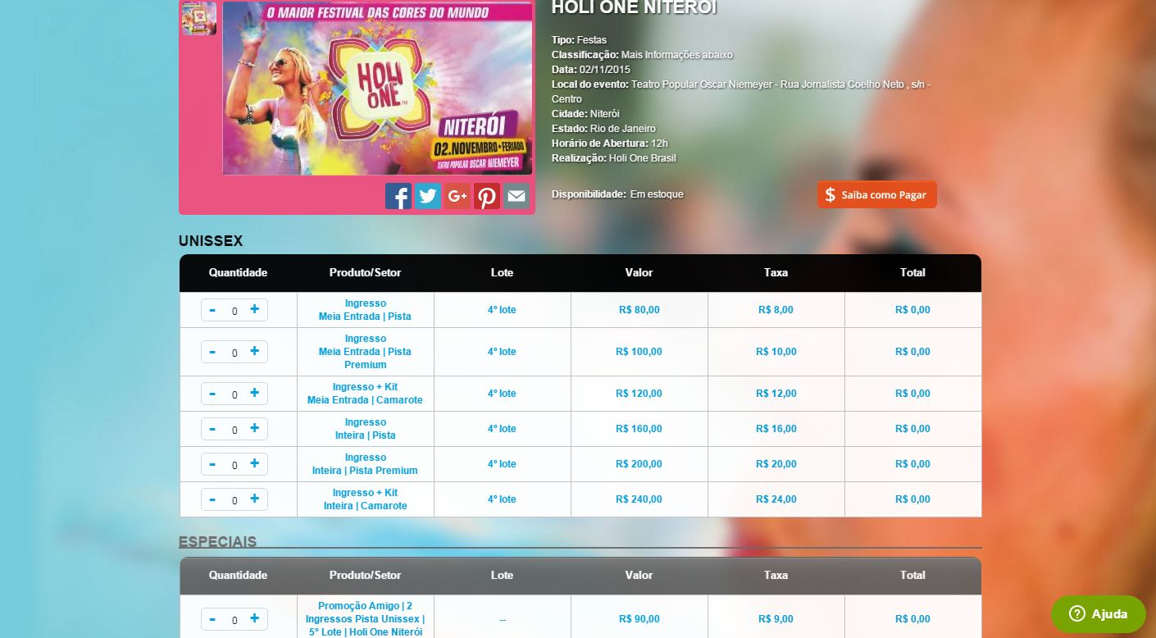Select 'Promoção Amigo | 2 Ingressos Pista Unissex'

pyautogui.click(x=365, y=619)
